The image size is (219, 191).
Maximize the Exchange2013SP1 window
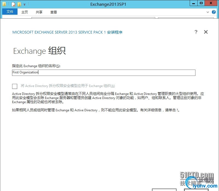coord(201,3)
